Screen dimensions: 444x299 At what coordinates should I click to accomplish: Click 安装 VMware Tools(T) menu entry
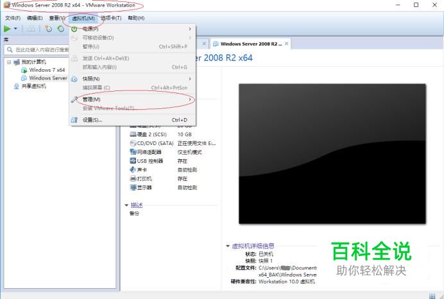pos(132,108)
